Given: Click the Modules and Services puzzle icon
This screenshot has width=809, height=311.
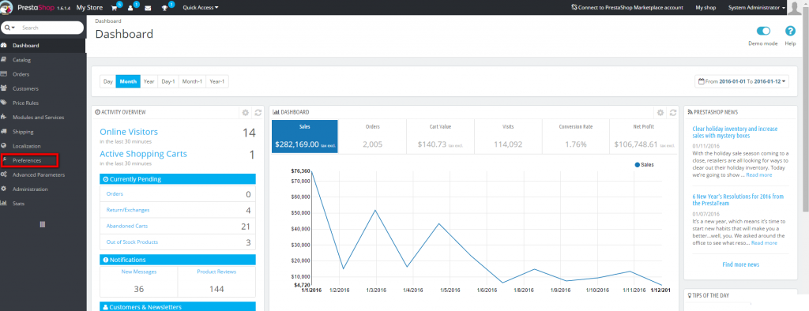Looking at the screenshot, I should [x=4, y=117].
